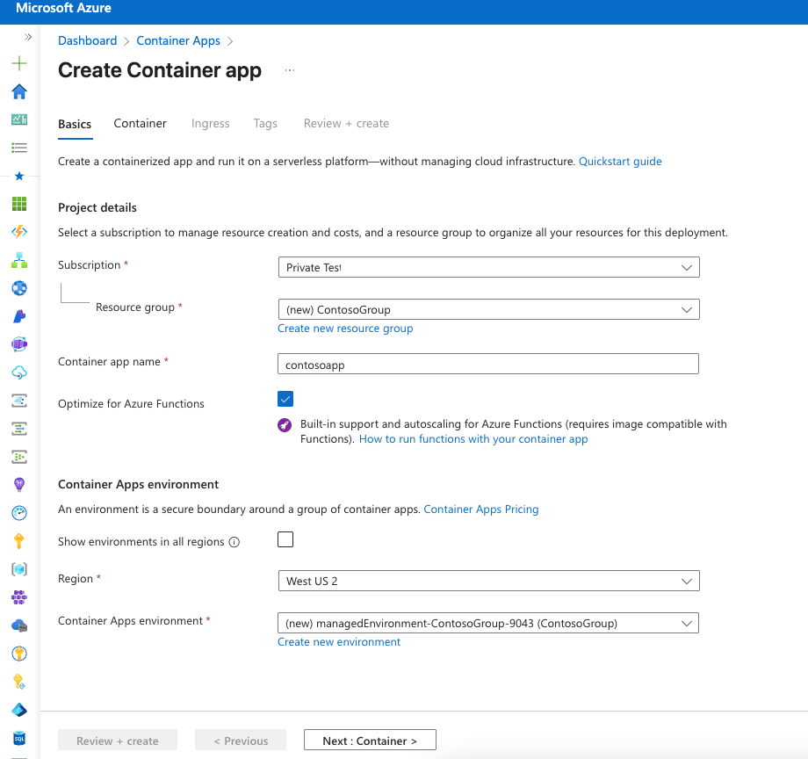This screenshot has width=808, height=759.
Task: Open the blue and pink letter A icon
Action: 19,316
